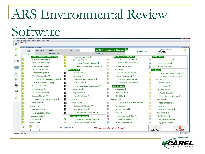Click the green arrow icon atop sidebar

click(16, 49)
